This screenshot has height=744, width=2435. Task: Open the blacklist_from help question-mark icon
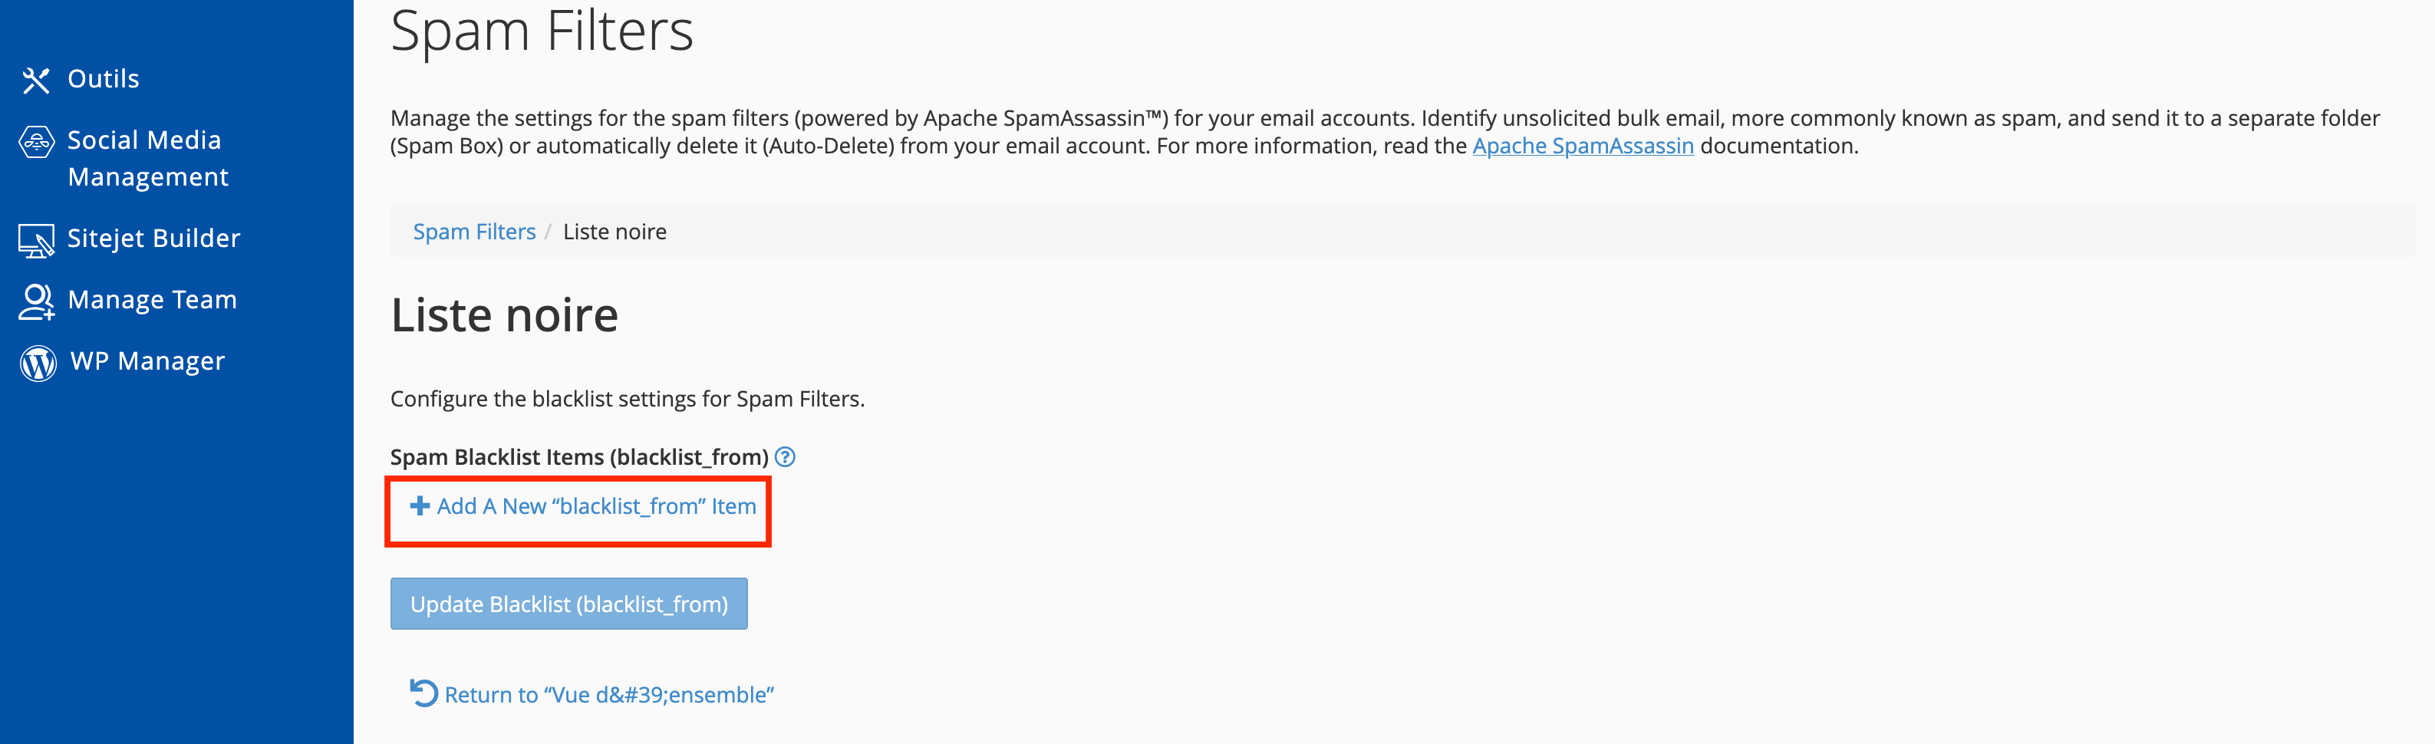(785, 456)
